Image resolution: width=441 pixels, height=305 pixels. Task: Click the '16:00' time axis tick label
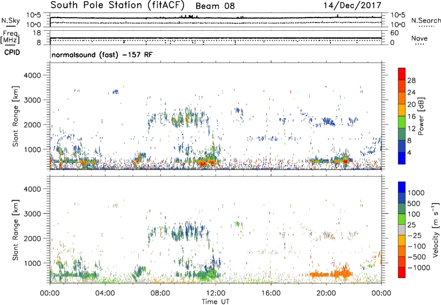(x=271, y=293)
